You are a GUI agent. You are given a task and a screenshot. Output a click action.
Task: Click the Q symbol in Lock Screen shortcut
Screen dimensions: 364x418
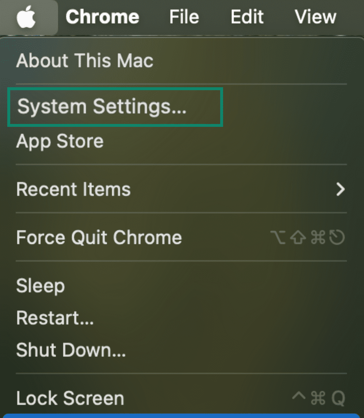339,398
